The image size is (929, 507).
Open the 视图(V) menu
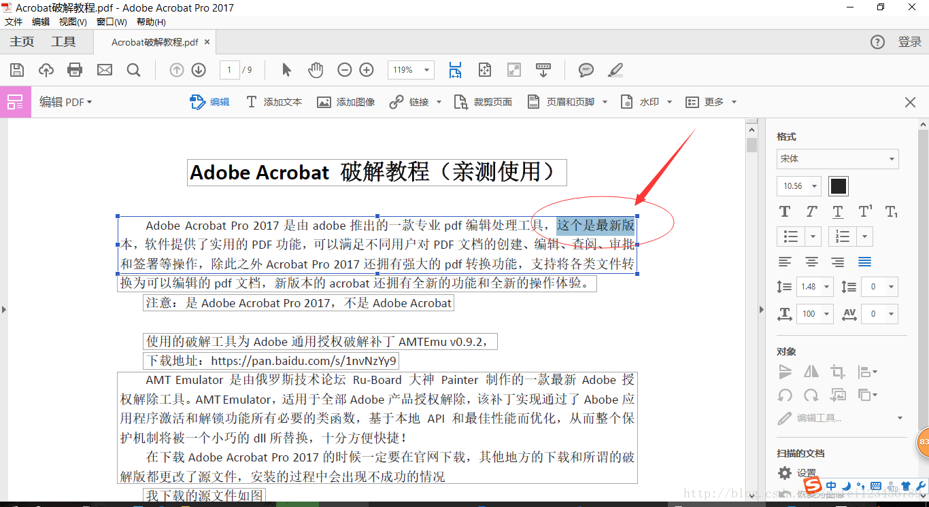(73, 22)
